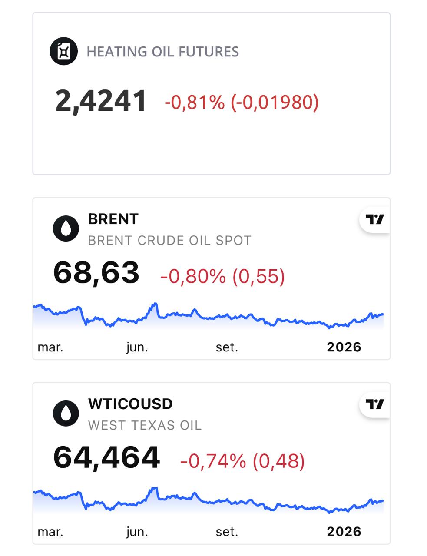
Task: Click the Brent price 68,63
Action: pos(96,273)
